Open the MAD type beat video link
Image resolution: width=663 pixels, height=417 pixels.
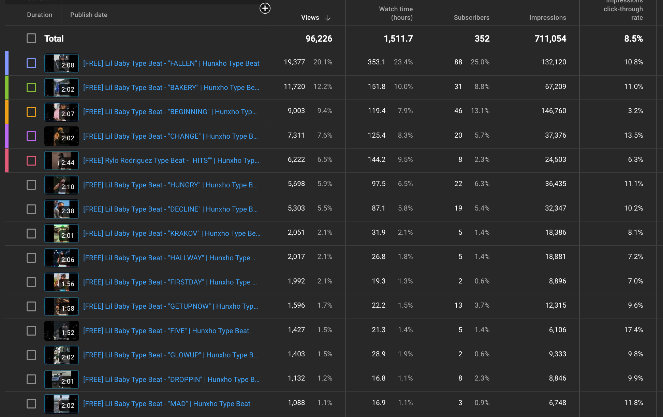(167, 404)
